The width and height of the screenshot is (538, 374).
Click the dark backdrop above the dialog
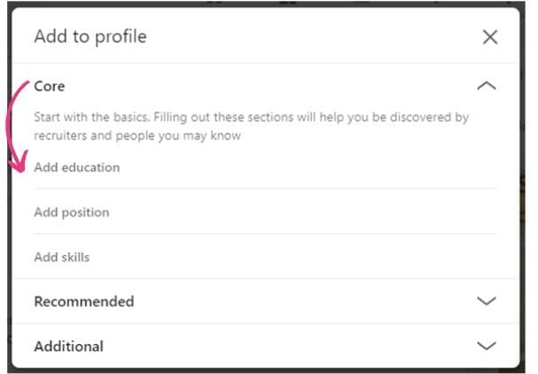[265, 3]
